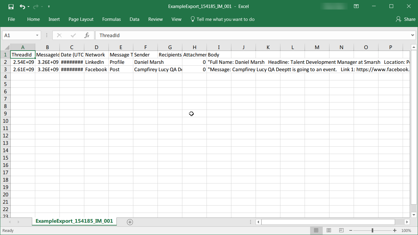The height and width of the screenshot is (235, 418).
Task: Select Page Break Preview in status bar
Action: 341,230
